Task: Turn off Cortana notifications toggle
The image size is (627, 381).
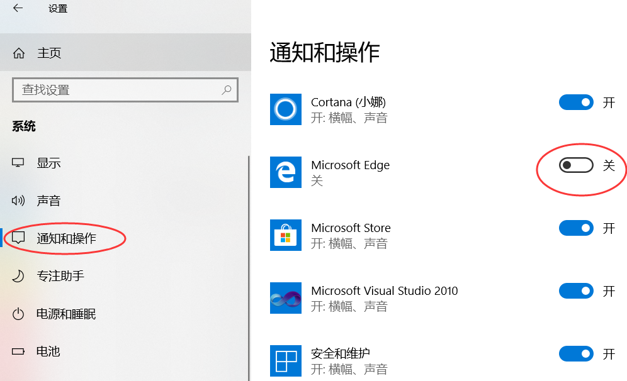Action: pyautogui.click(x=576, y=102)
